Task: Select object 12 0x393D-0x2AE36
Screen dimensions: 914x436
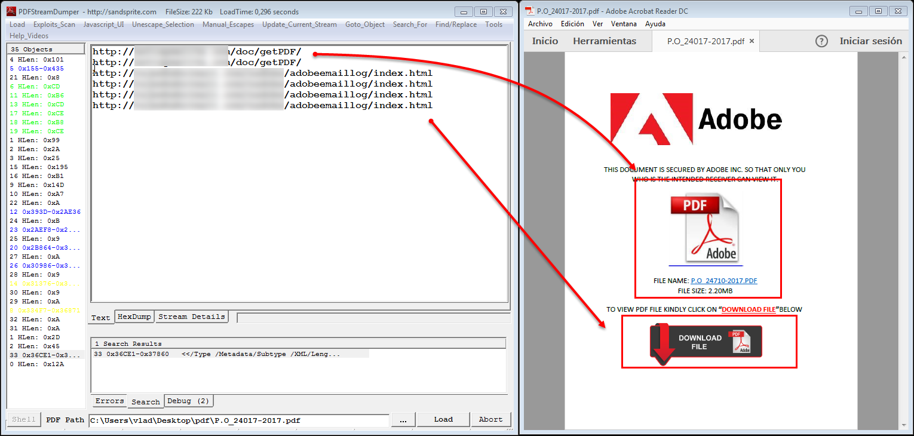Action: (x=45, y=212)
